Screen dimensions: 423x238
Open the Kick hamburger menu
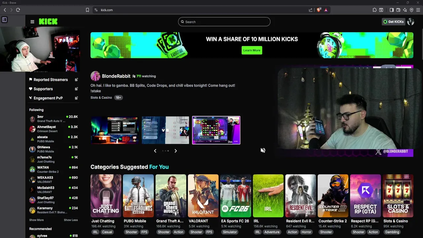click(x=32, y=22)
